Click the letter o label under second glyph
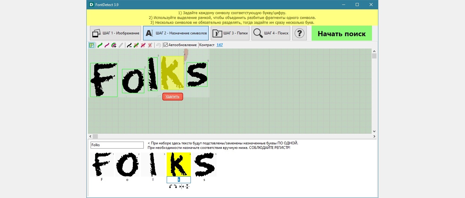Viewport: 465px width, 198px height. click(127, 180)
